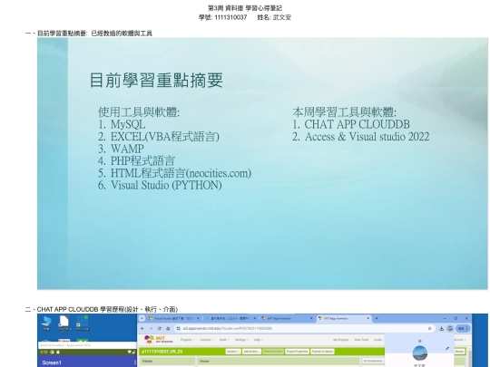Click the Project Properties button
The image size is (490, 367).
point(297,352)
